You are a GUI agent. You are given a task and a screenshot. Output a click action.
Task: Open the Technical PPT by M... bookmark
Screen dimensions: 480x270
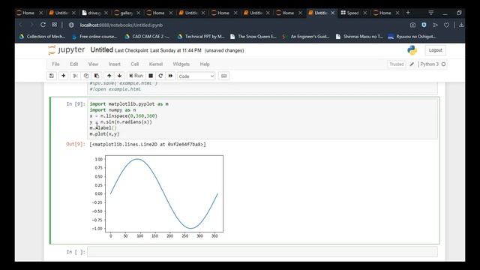tap(201, 37)
